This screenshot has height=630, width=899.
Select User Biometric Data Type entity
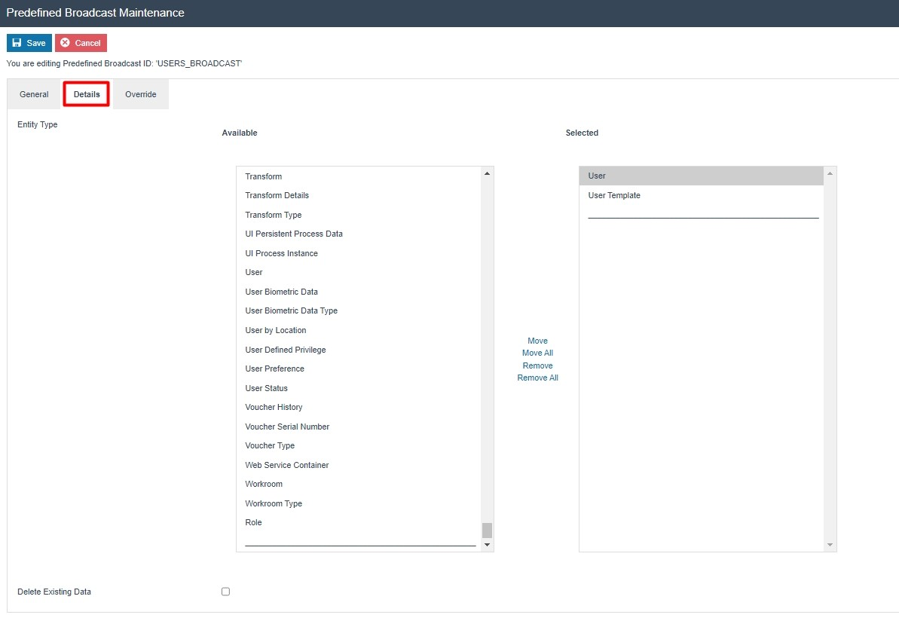pyautogui.click(x=291, y=310)
